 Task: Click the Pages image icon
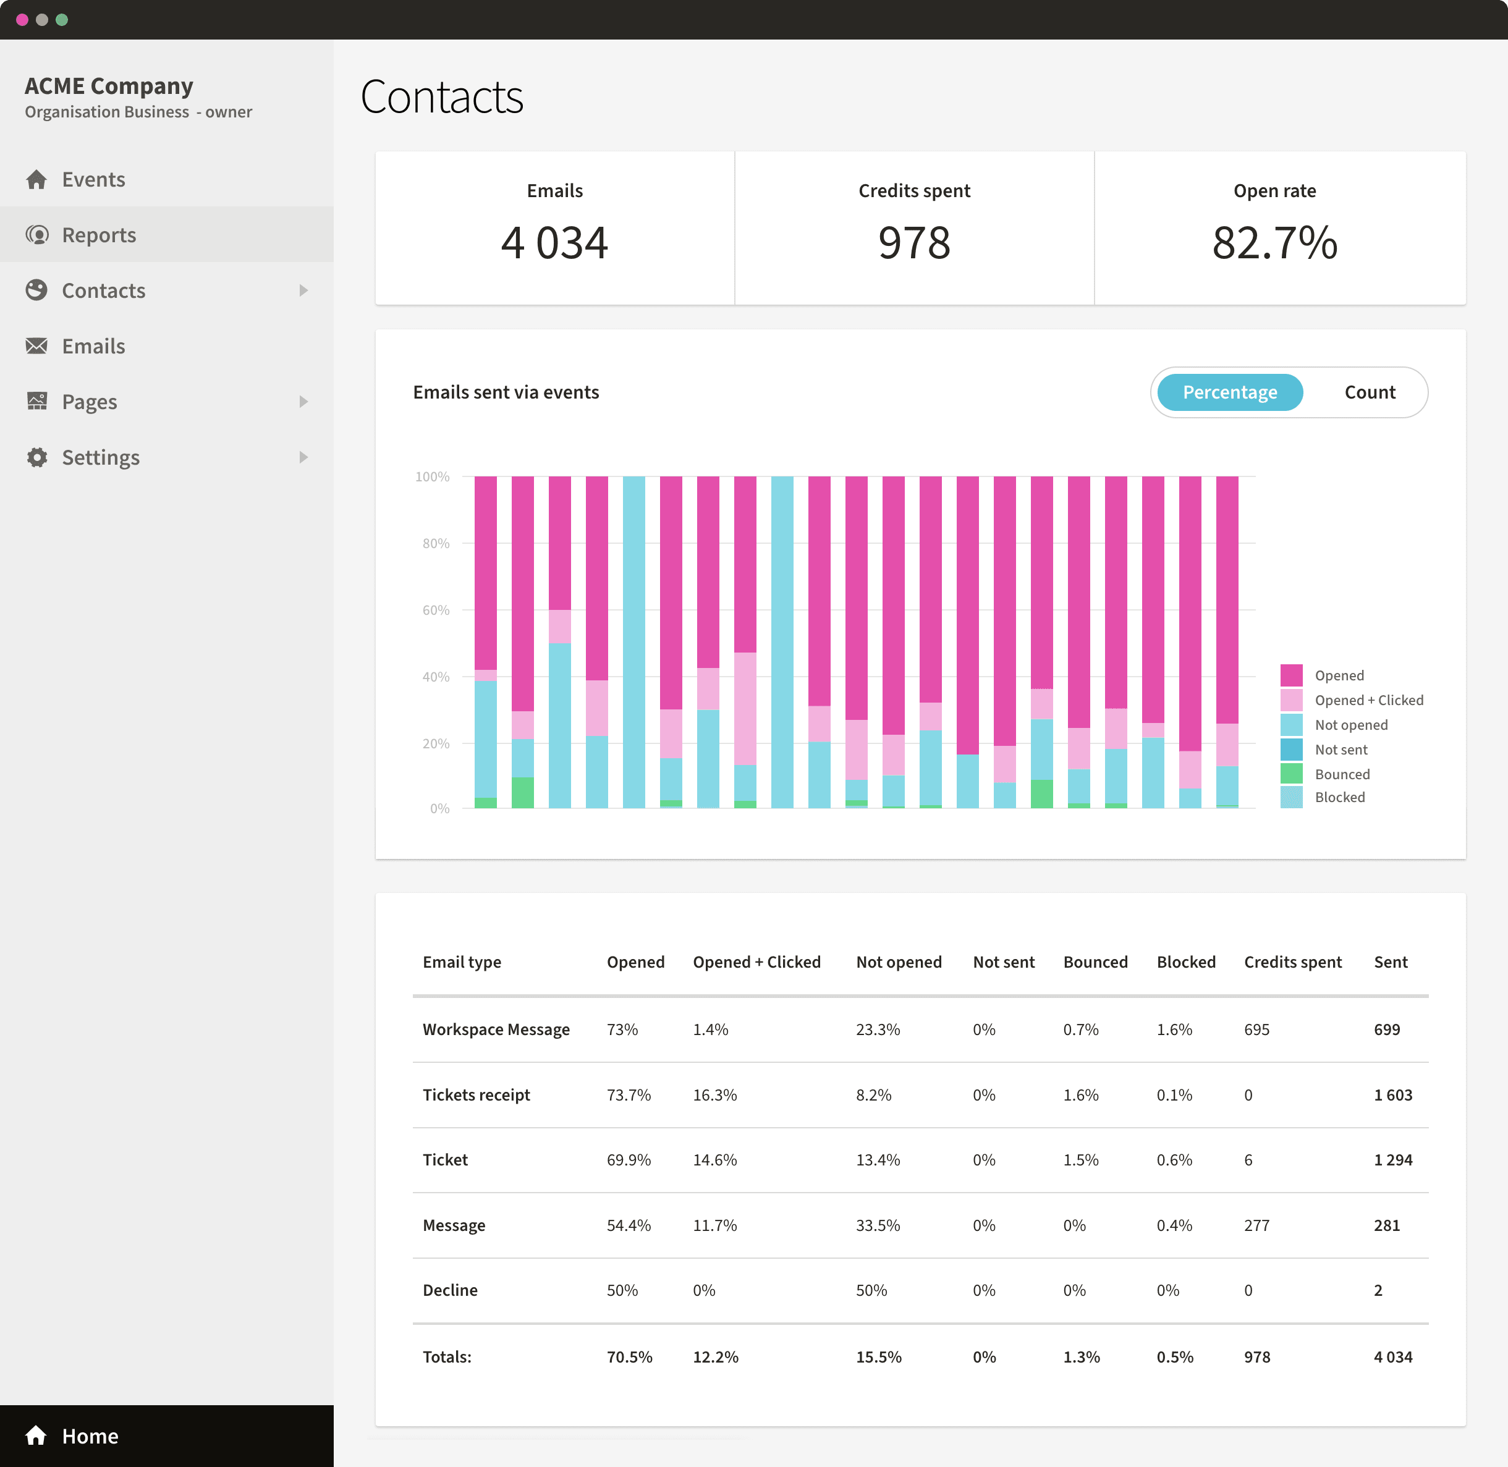36,400
